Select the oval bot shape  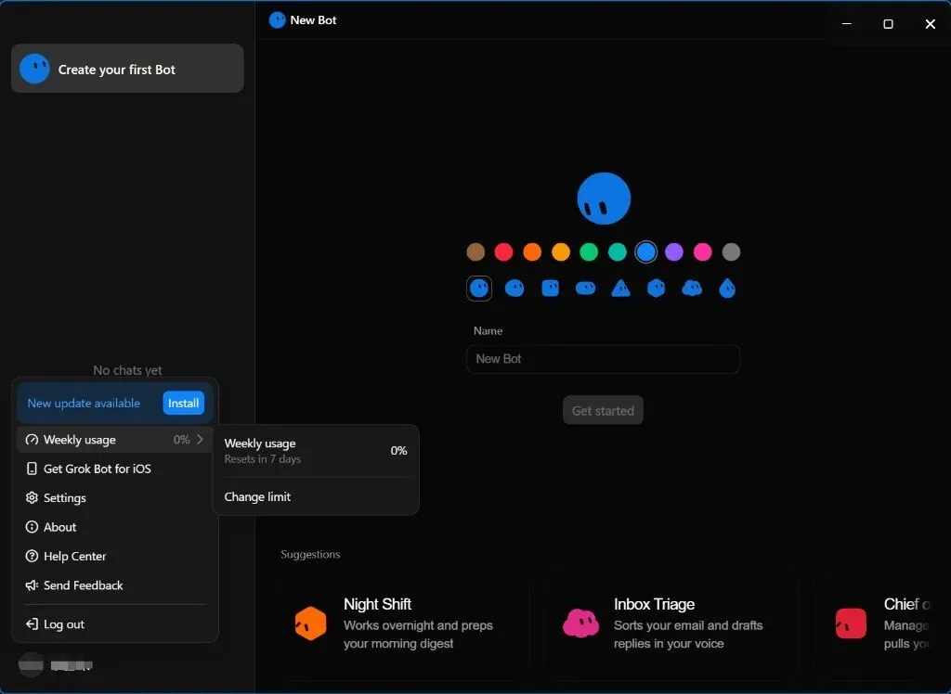coord(515,289)
